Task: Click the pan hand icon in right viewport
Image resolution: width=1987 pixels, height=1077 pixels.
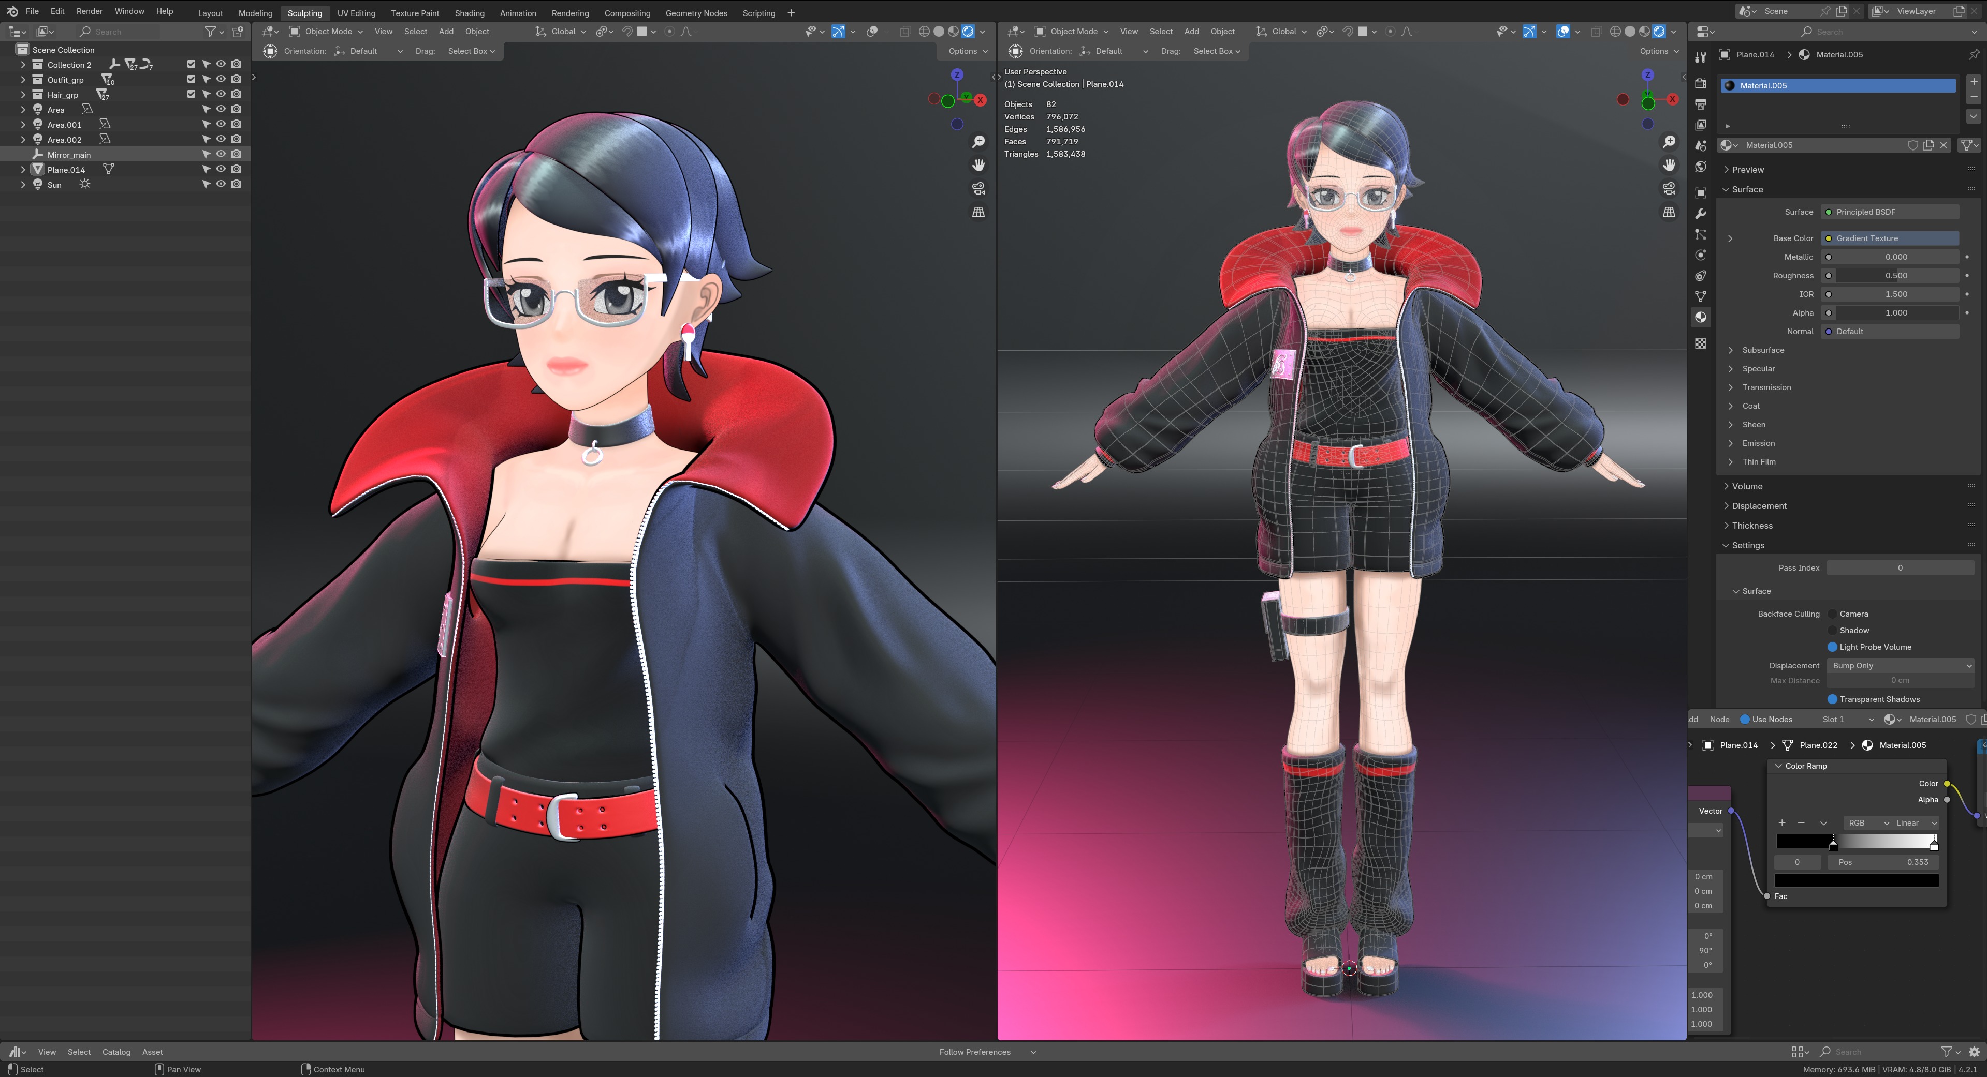Action: coord(1669,165)
